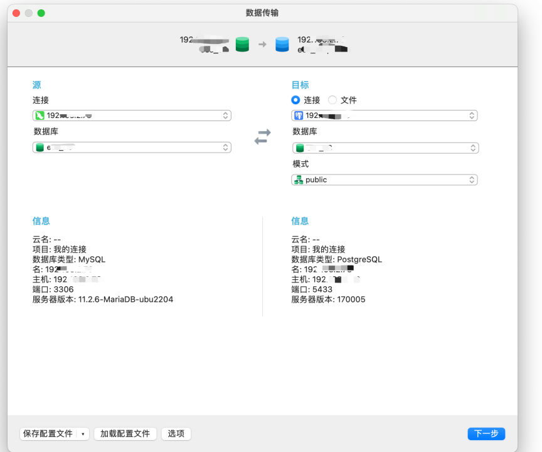
Task: Open the target 数据库 dropdown
Action: pos(470,147)
